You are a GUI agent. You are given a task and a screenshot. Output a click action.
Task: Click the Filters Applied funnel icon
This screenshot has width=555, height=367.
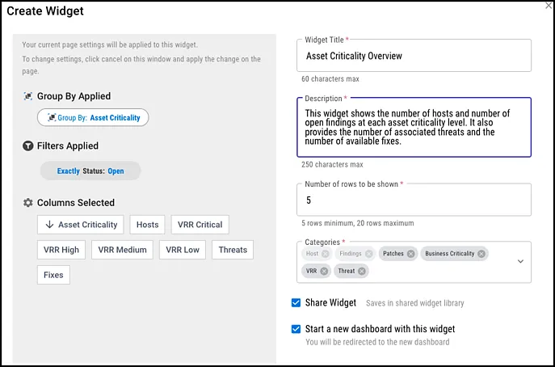[28, 146]
